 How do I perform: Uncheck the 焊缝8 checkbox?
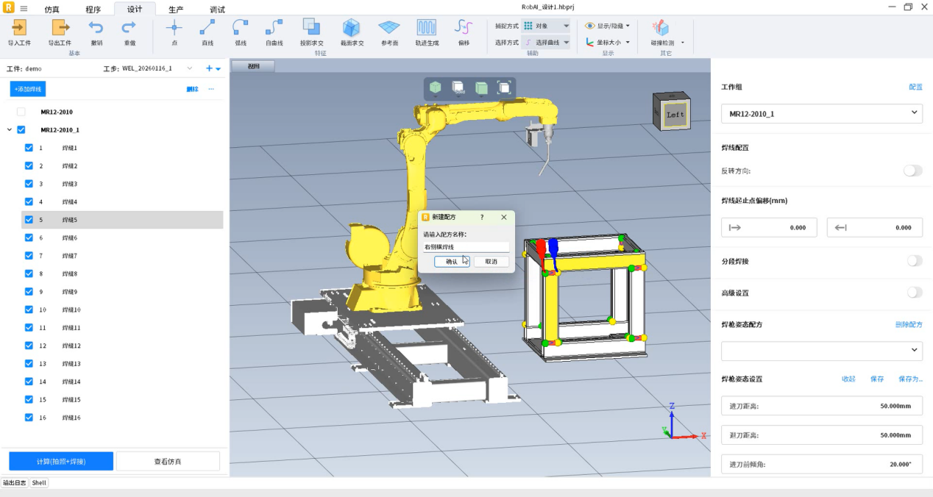(29, 273)
